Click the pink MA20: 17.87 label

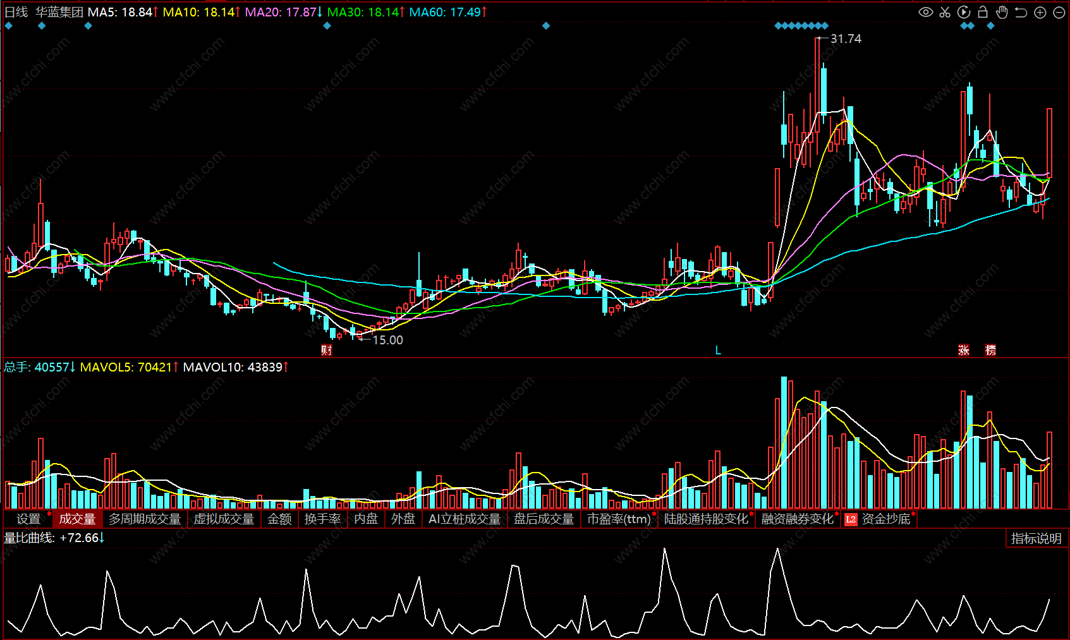(284, 12)
